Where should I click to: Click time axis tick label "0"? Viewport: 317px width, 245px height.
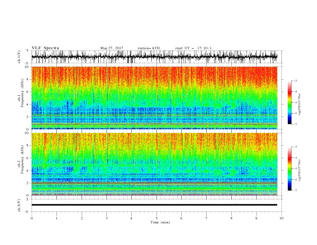click(x=32, y=218)
